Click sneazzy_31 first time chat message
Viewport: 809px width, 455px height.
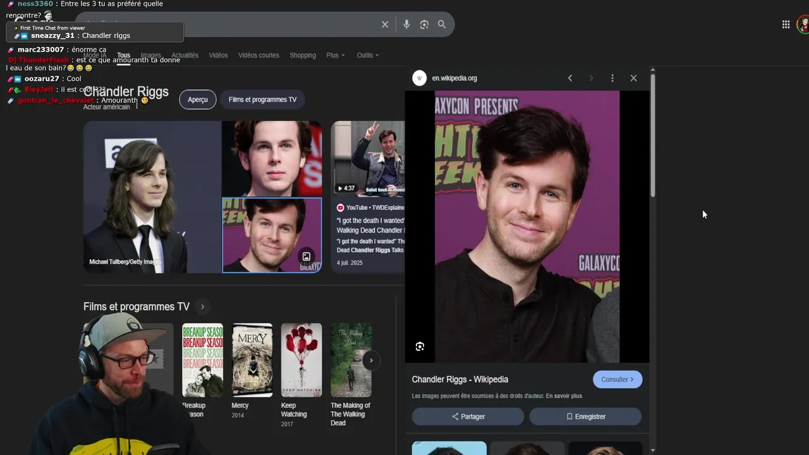95,32
